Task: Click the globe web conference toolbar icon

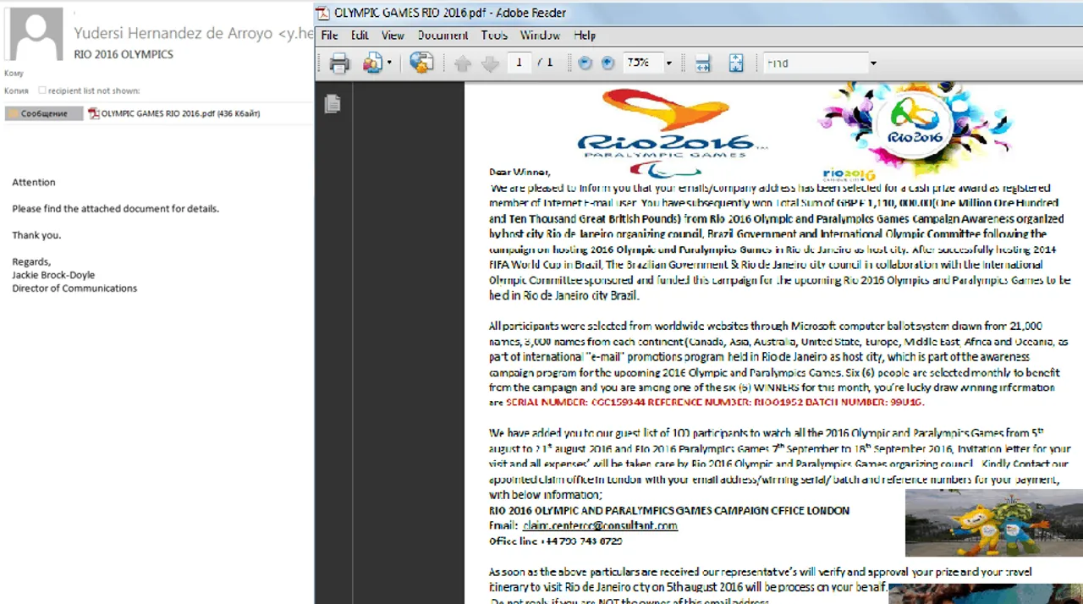Action: click(421, 63)
